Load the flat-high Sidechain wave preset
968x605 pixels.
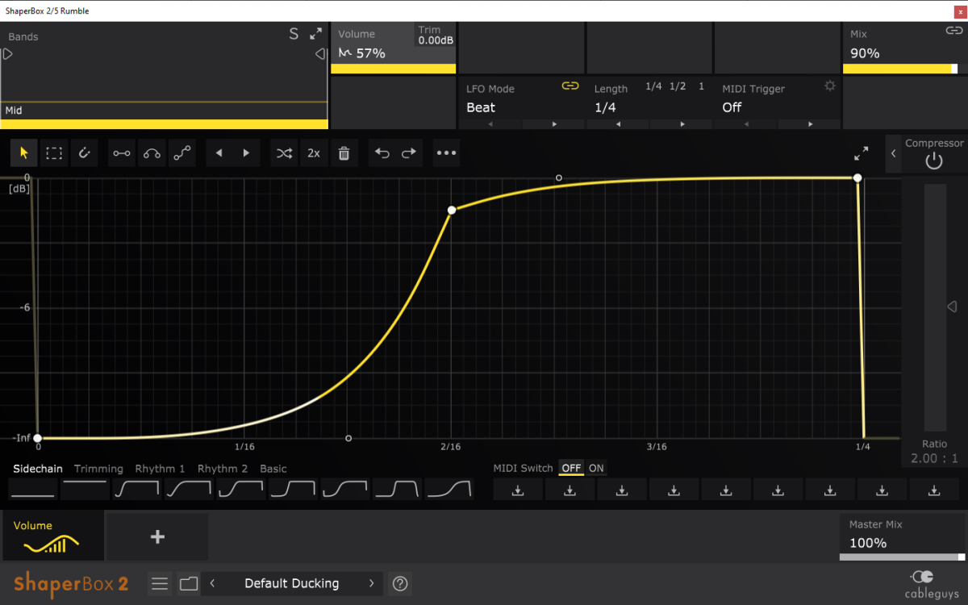tap(86, 490)
